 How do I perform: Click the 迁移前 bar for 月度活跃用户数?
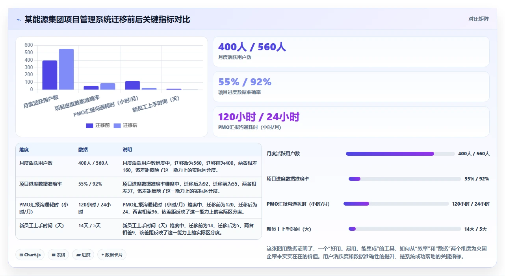50,75
